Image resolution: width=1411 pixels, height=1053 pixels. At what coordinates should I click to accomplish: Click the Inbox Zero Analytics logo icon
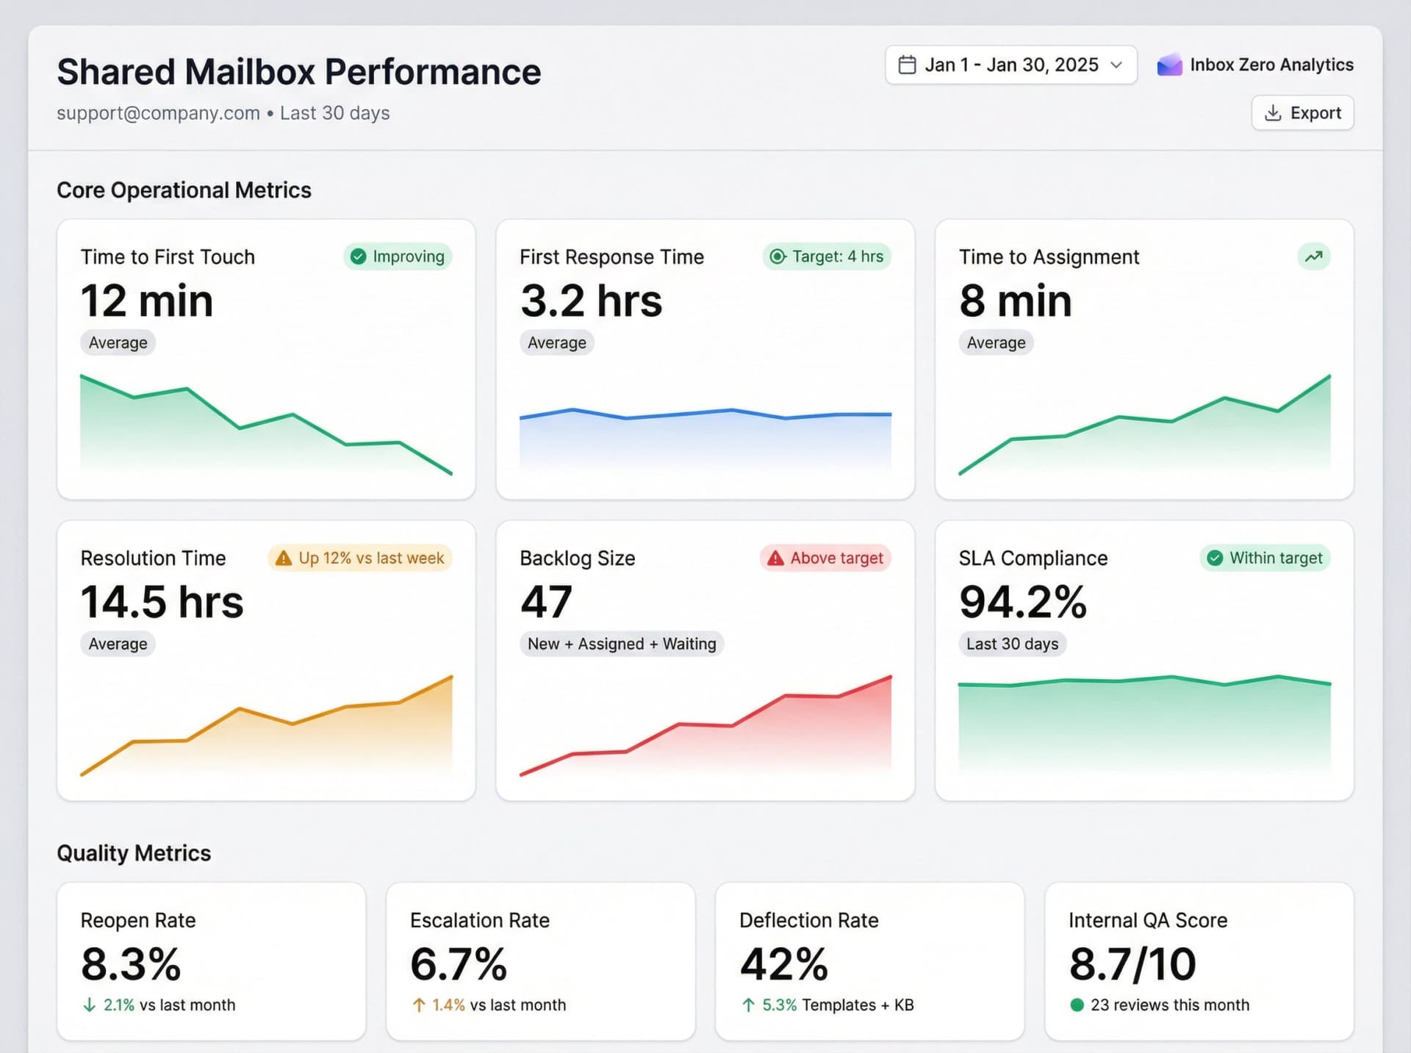pos(1168,65)
